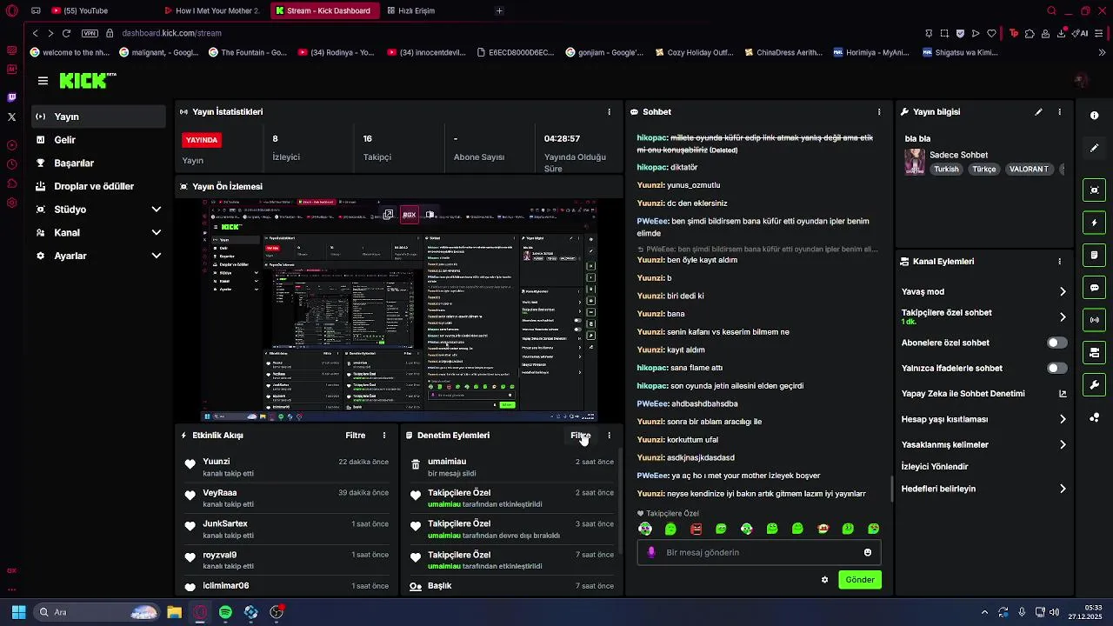Click the Sohbet chat scrollbar
Image resolution: width=1113 pixels, height=626 pixels.
891,489
